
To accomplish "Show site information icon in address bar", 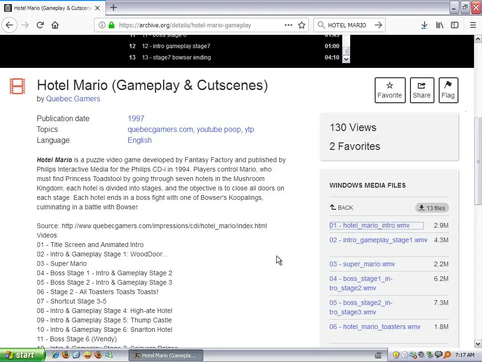I will coord(102,25).
